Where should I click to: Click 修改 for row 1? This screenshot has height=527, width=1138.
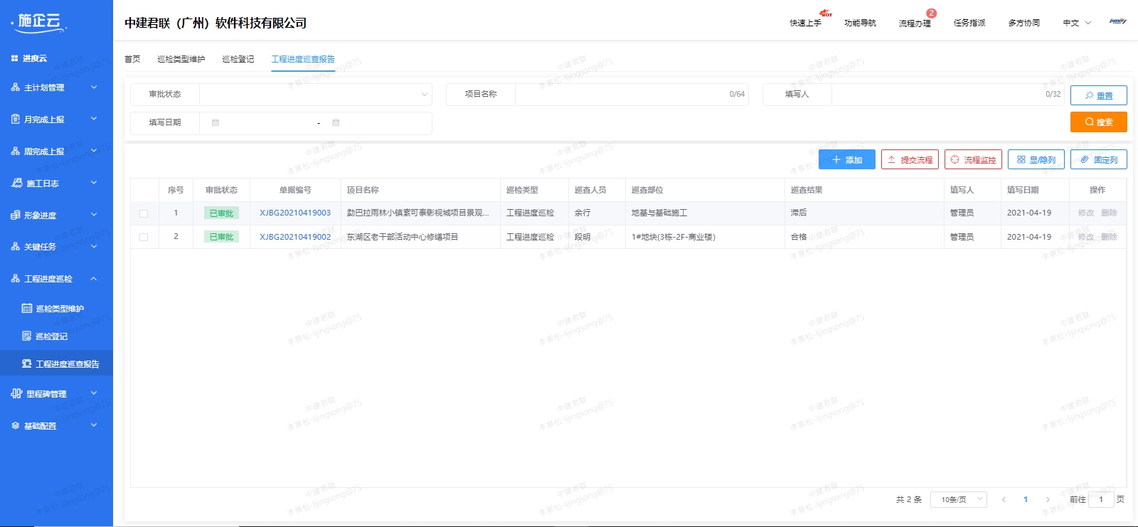pos(1086,213)
